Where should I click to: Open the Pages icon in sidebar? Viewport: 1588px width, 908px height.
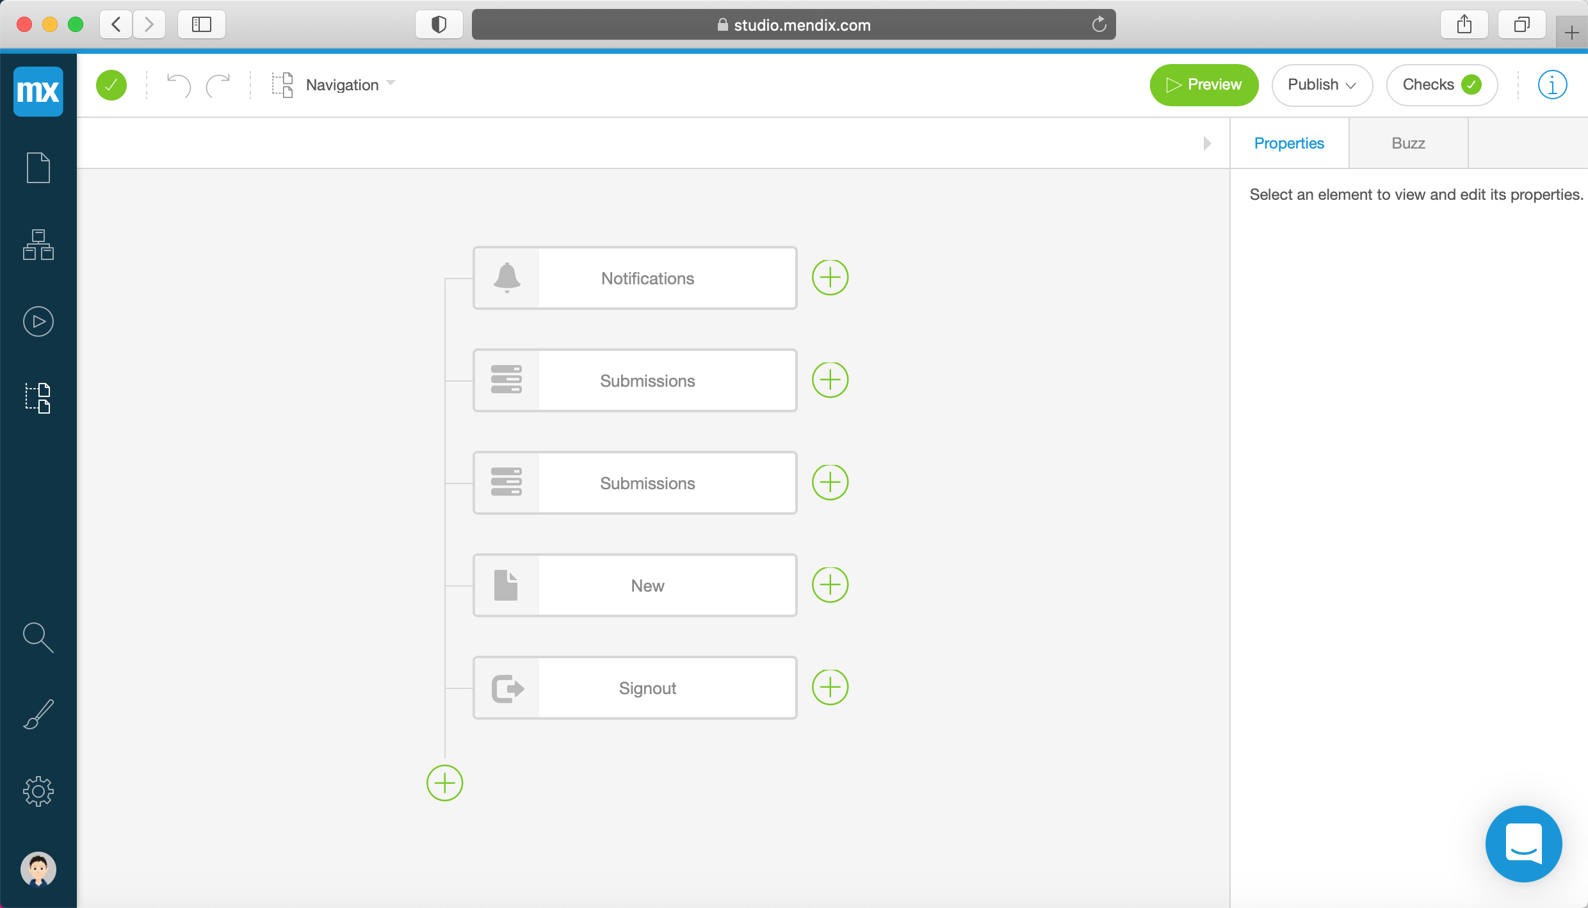(38, 168)
